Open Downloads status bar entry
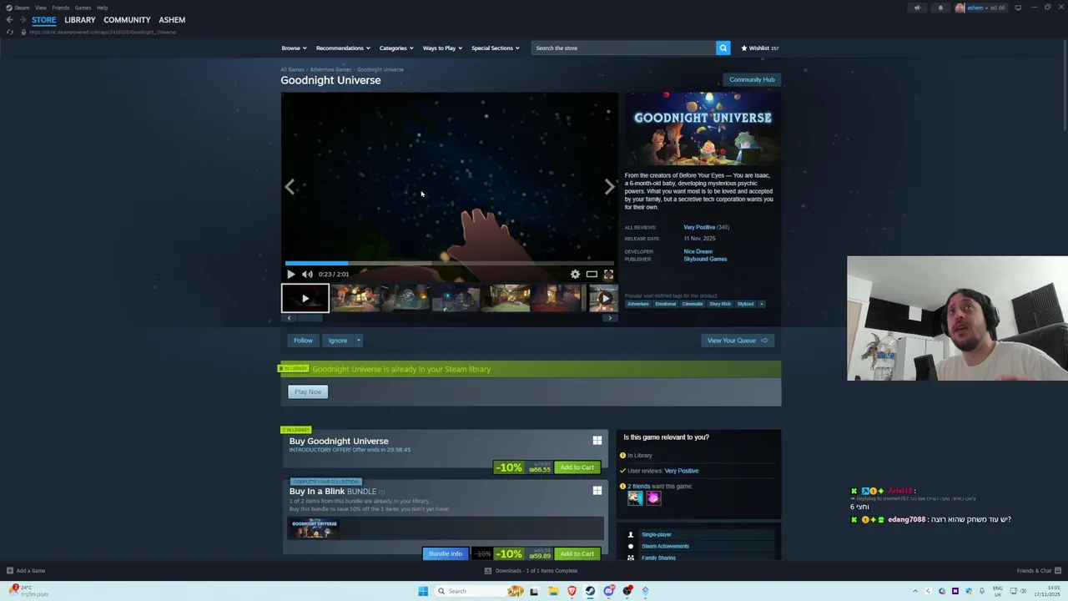This screenshot has width=1068, height=601. (531, 571)
